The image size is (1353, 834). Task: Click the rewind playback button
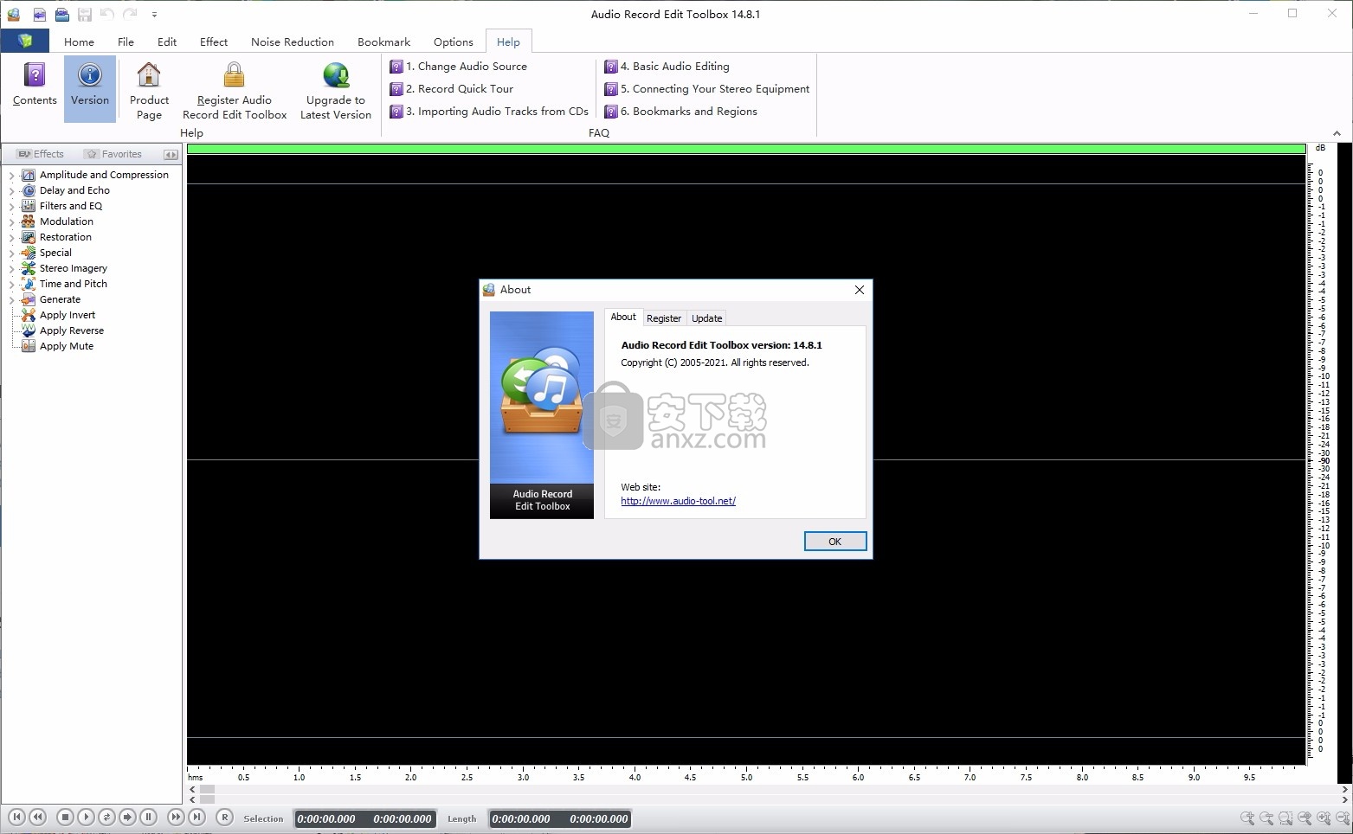click(37, 817)
